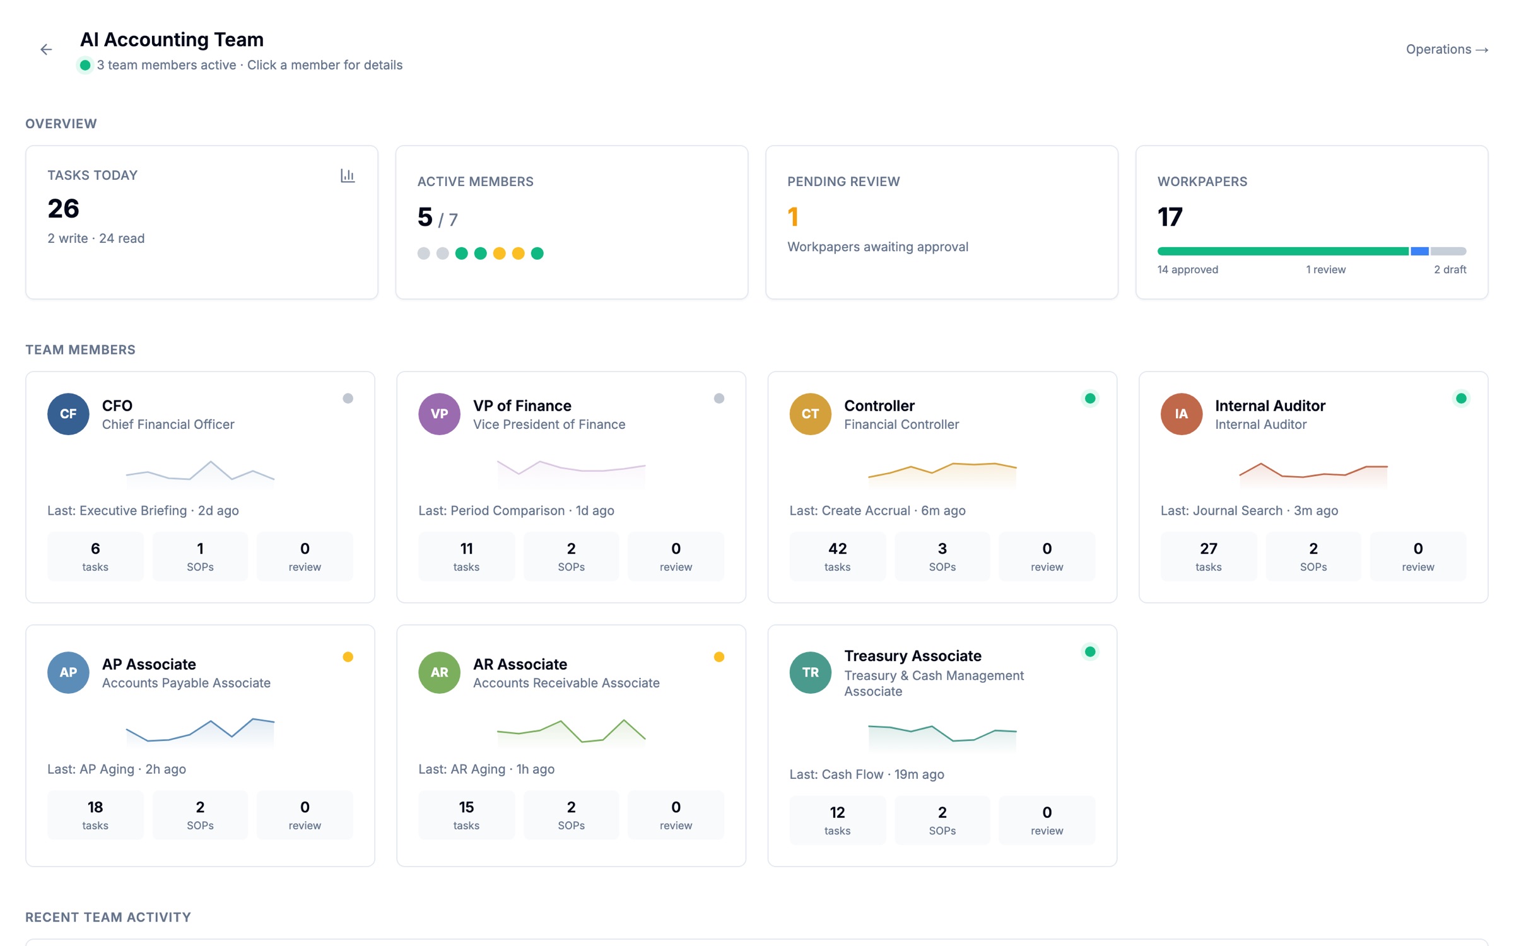The width and height of the screenshot is (1514, 946).
Task: Go back using the left arrow icon
Action: click(x=46, y=49)
